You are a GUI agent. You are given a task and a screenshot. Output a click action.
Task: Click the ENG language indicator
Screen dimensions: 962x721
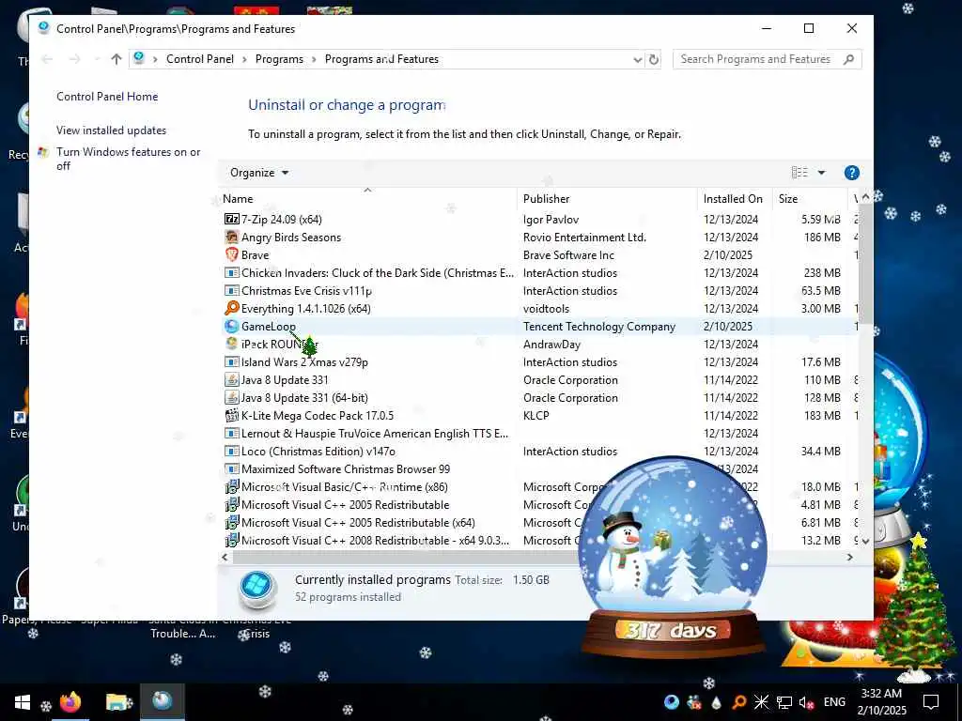[834, 702]
